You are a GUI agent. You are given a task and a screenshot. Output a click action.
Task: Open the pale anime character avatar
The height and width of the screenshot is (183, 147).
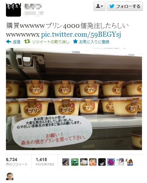click(x=120, y=162)
